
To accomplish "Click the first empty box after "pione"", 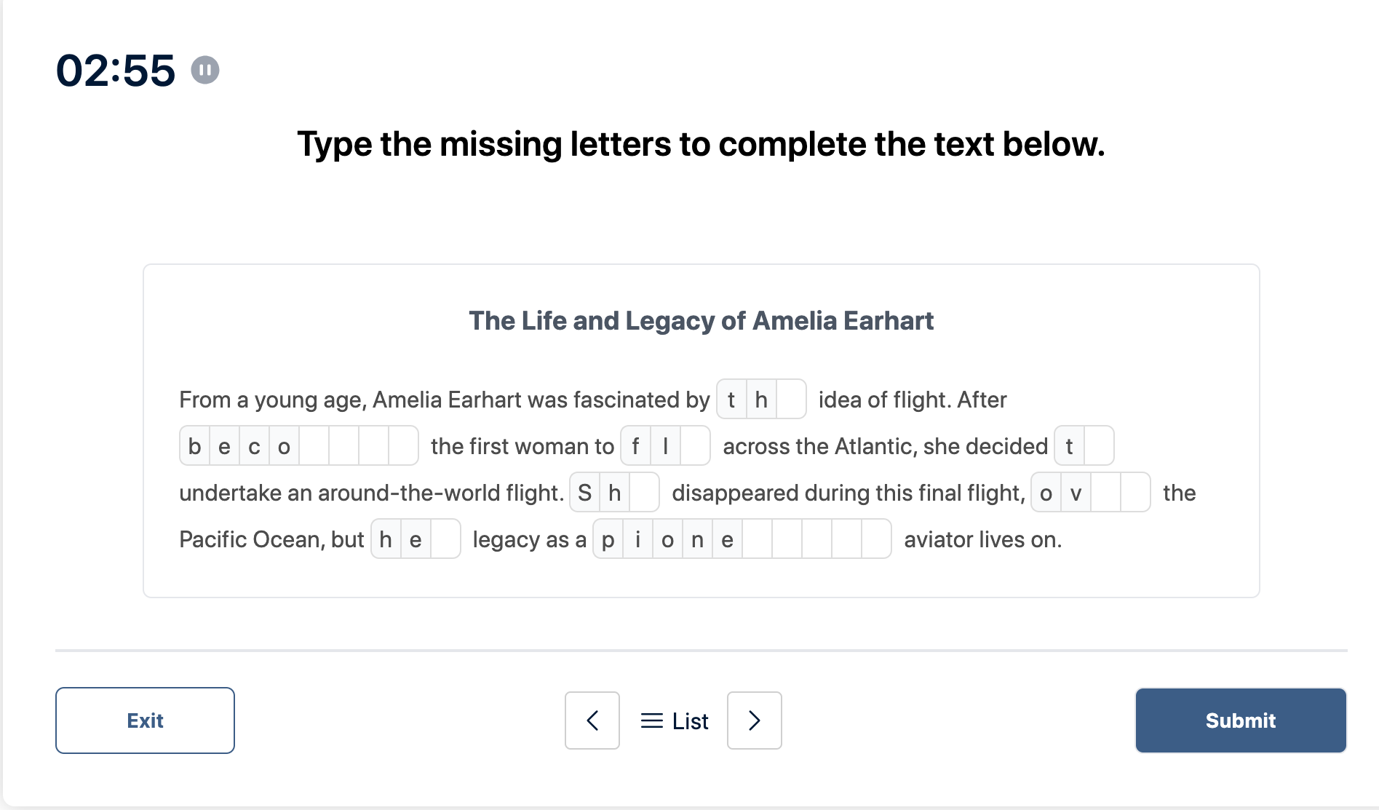I will (757, 539).
